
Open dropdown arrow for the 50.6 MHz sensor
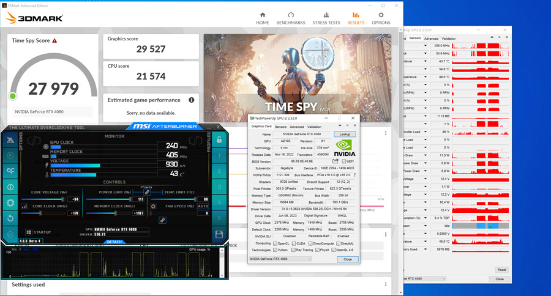tap(425, 53)
